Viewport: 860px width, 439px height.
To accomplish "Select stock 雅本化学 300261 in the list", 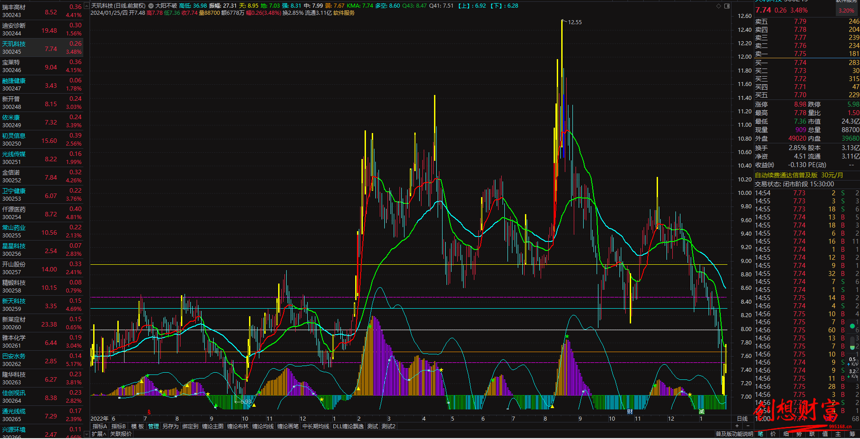I will pos(42,342).
